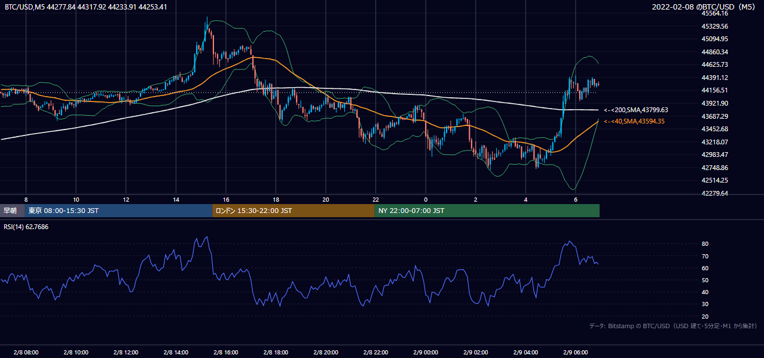
Task: Click the 40 SMA label 43594.35
Action: (634, 121)
